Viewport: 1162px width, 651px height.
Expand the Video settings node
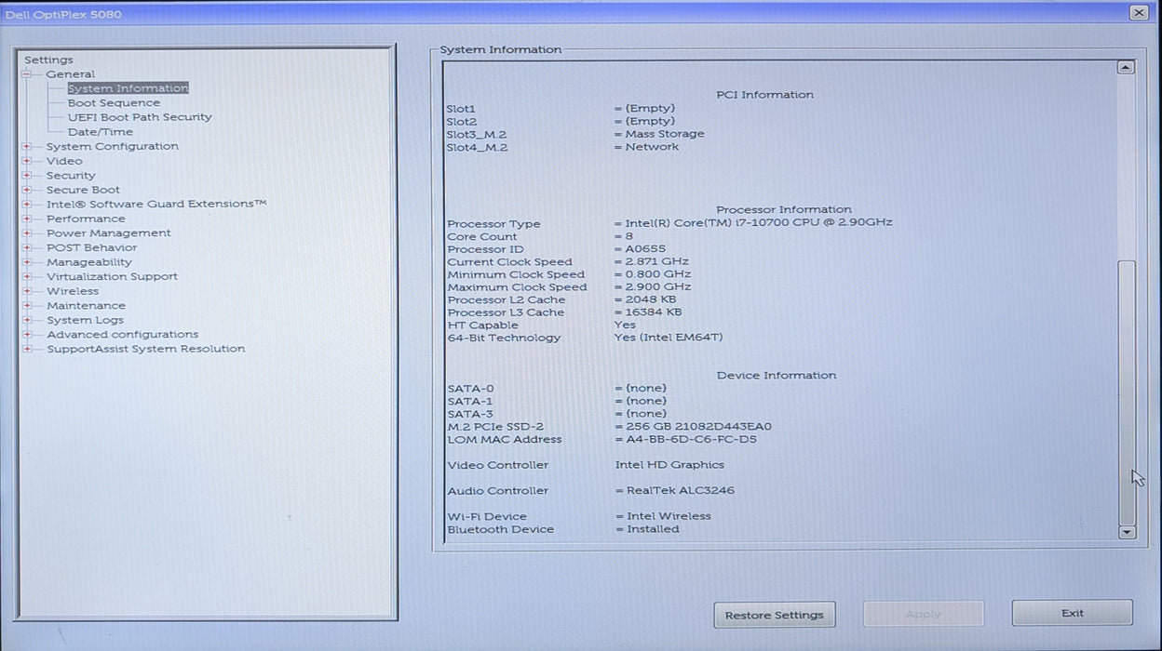tap(27, 161)
